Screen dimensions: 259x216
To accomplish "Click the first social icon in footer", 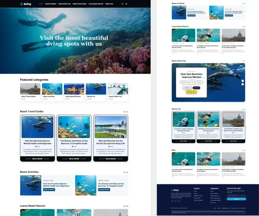I will pos(172,201).
